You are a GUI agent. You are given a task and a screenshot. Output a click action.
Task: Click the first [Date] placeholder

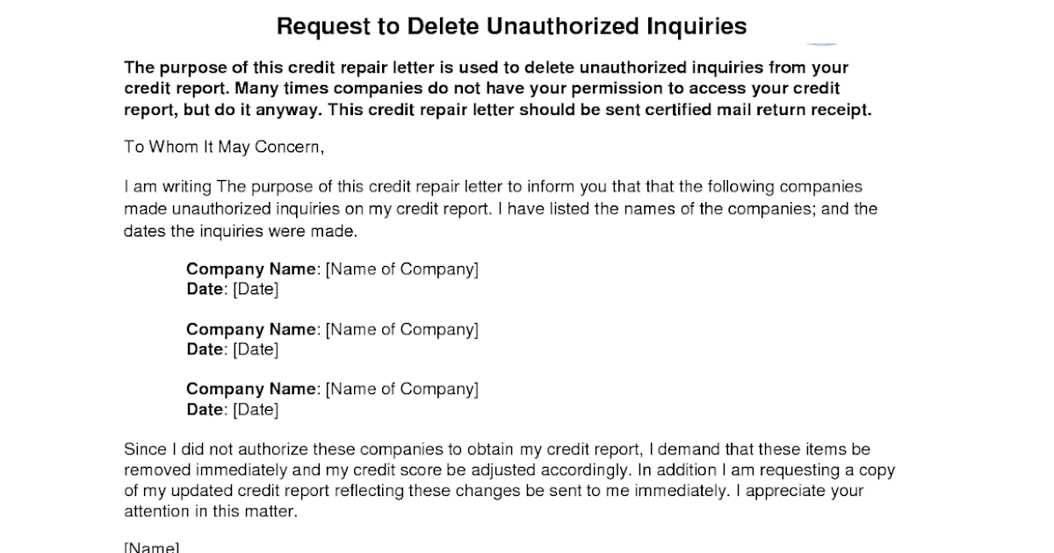[x=256, y=289]
